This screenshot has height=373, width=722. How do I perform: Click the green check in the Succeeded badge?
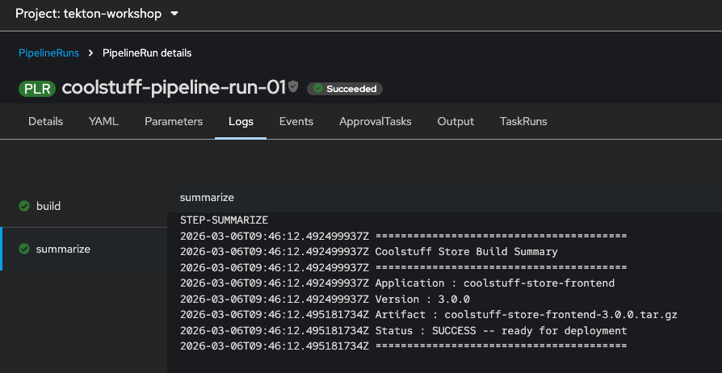[318, 89]
